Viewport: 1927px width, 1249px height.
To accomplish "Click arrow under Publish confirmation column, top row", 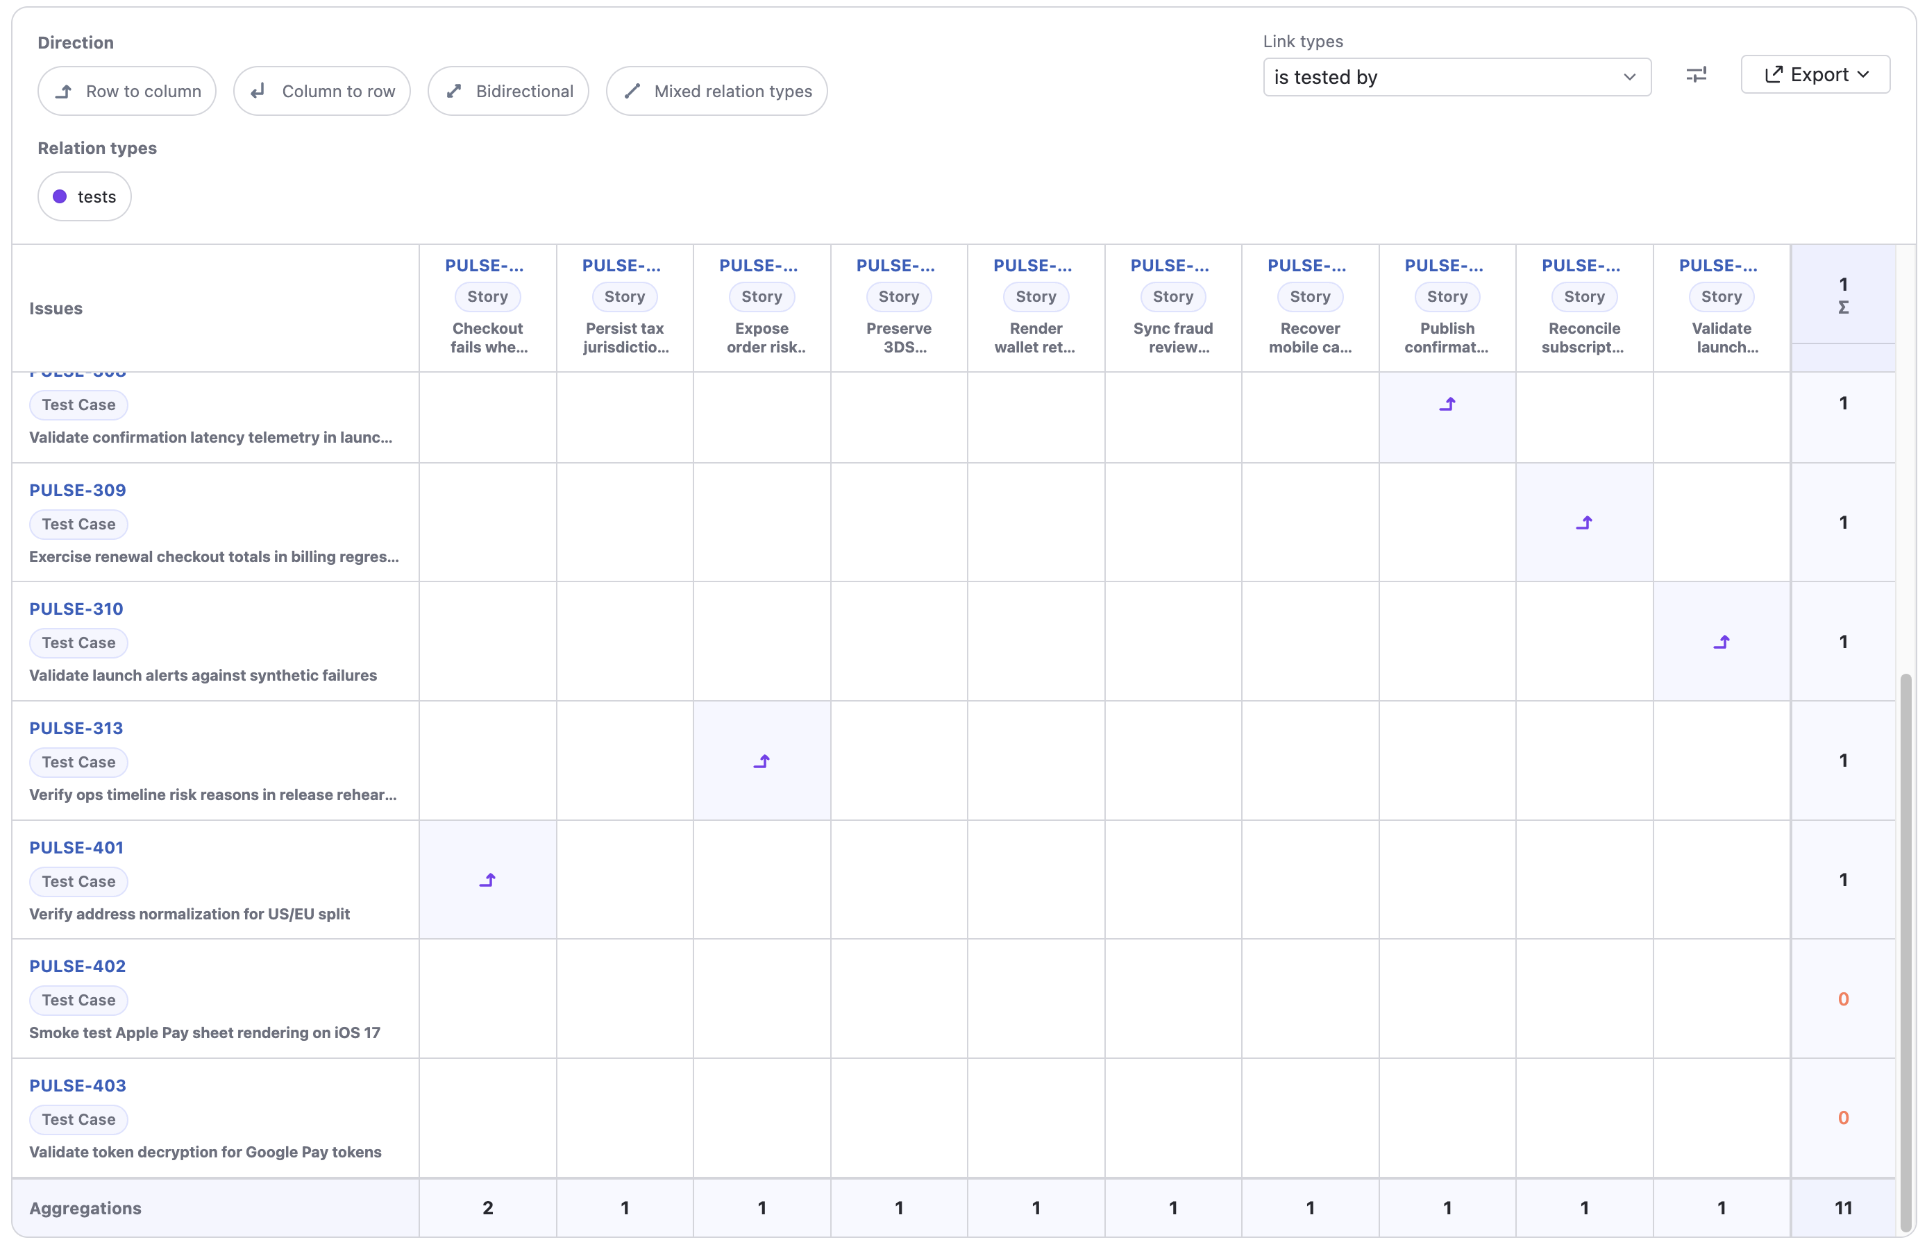I will click(1447, 403).
